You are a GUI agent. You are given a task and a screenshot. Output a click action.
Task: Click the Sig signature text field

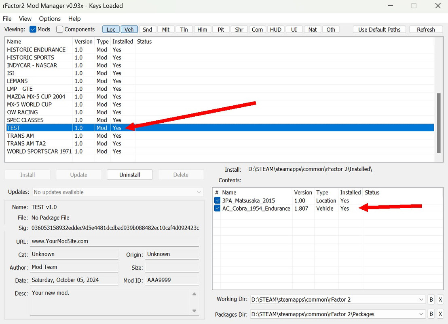point(115,228)
